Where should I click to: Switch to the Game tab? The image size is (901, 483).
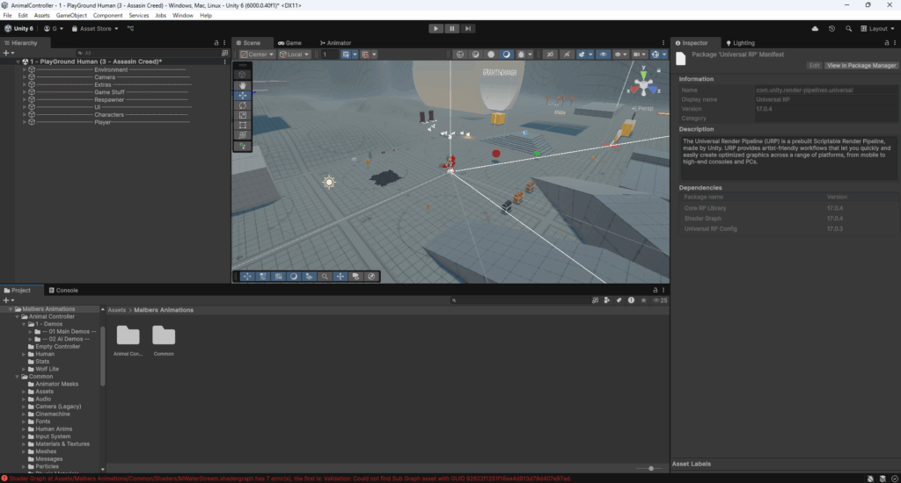tap(289, 43)
